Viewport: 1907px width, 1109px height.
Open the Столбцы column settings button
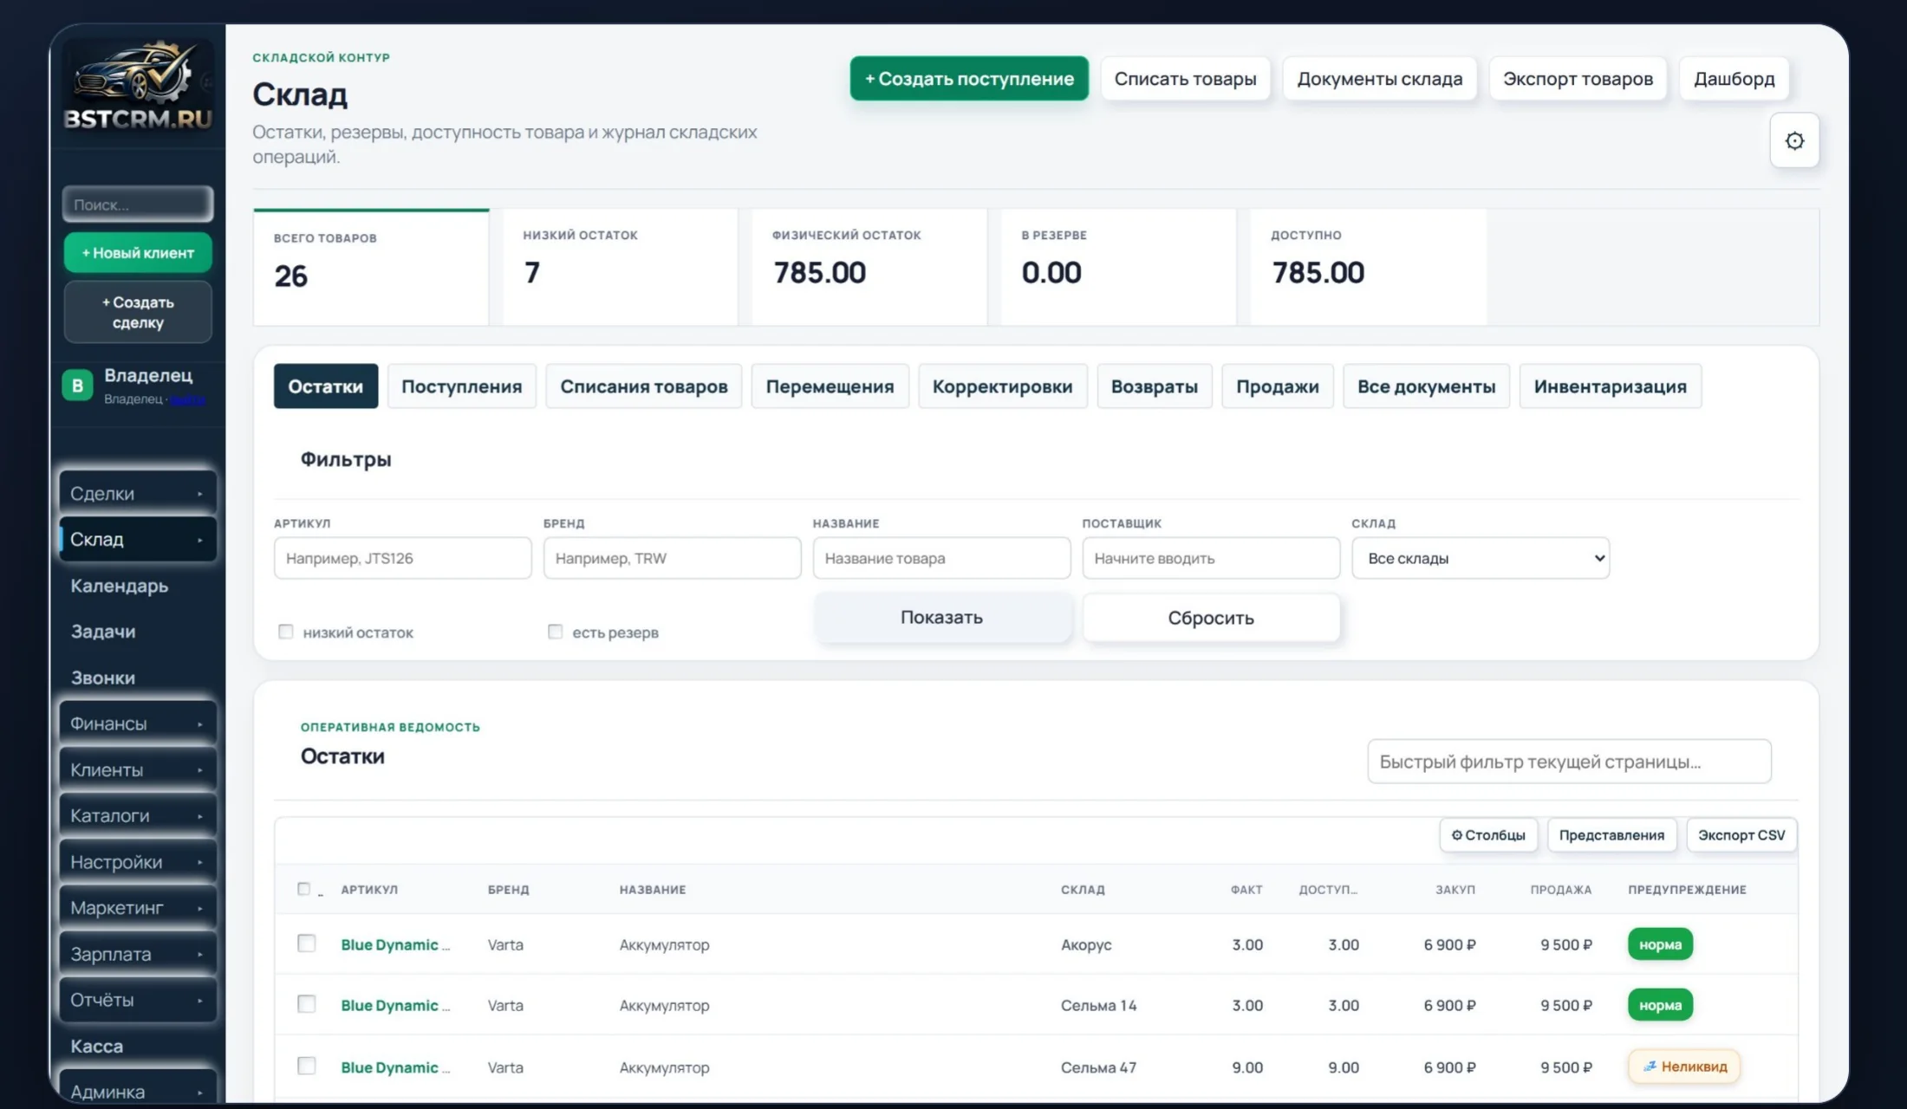[1488, 835]
